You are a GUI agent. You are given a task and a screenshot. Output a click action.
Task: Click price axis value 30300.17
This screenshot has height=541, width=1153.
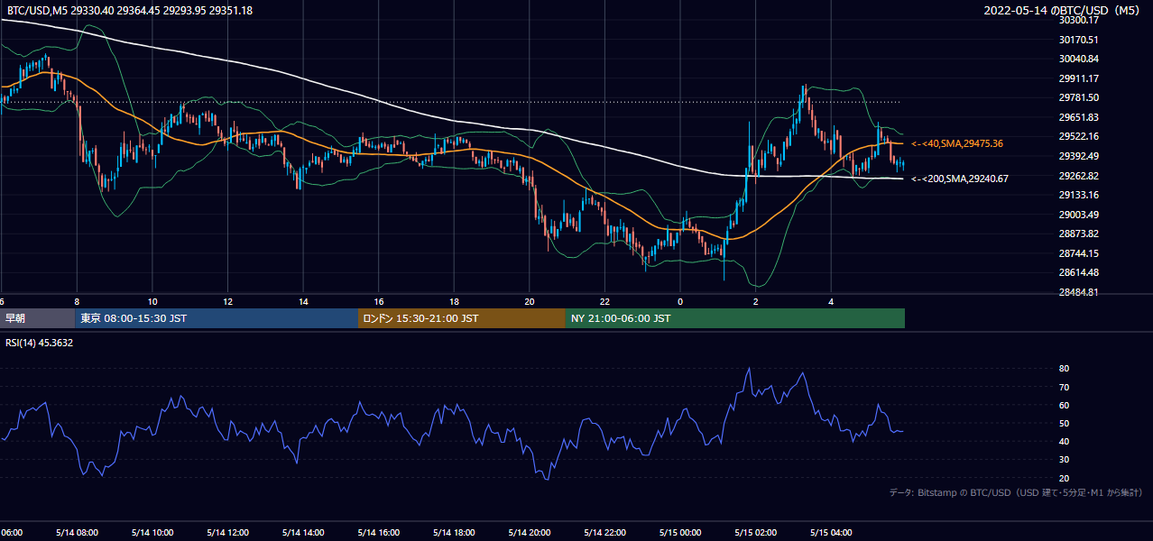[x=1078, y=20]
